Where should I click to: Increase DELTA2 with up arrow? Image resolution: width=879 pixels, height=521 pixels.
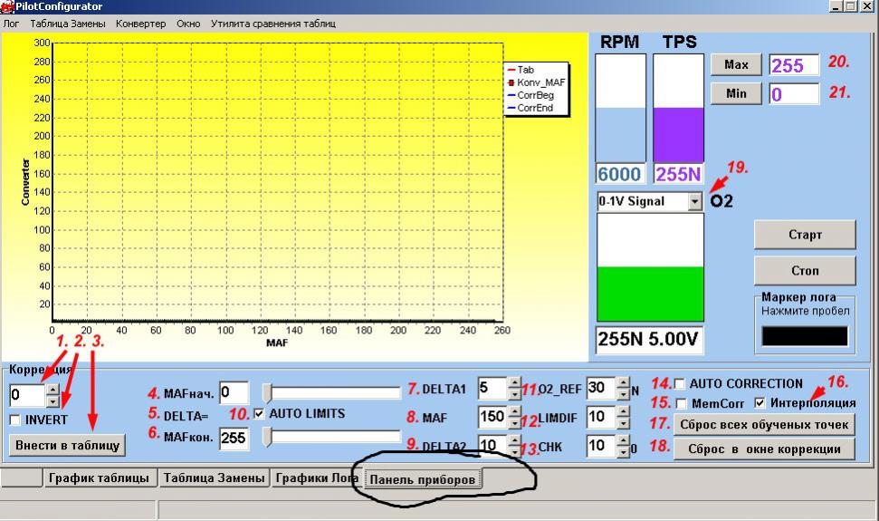point(514,440)
